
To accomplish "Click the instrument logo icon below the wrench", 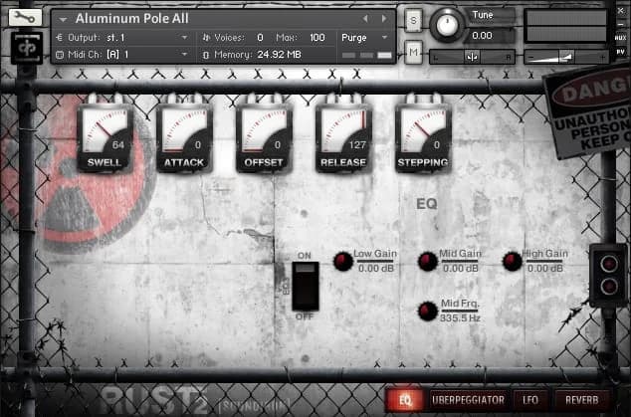I will 26,47.
